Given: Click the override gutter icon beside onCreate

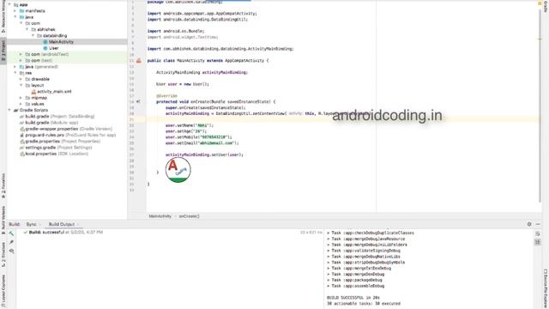Looking at the screenshot, I should pyautogui.click(x=138, y=101).
